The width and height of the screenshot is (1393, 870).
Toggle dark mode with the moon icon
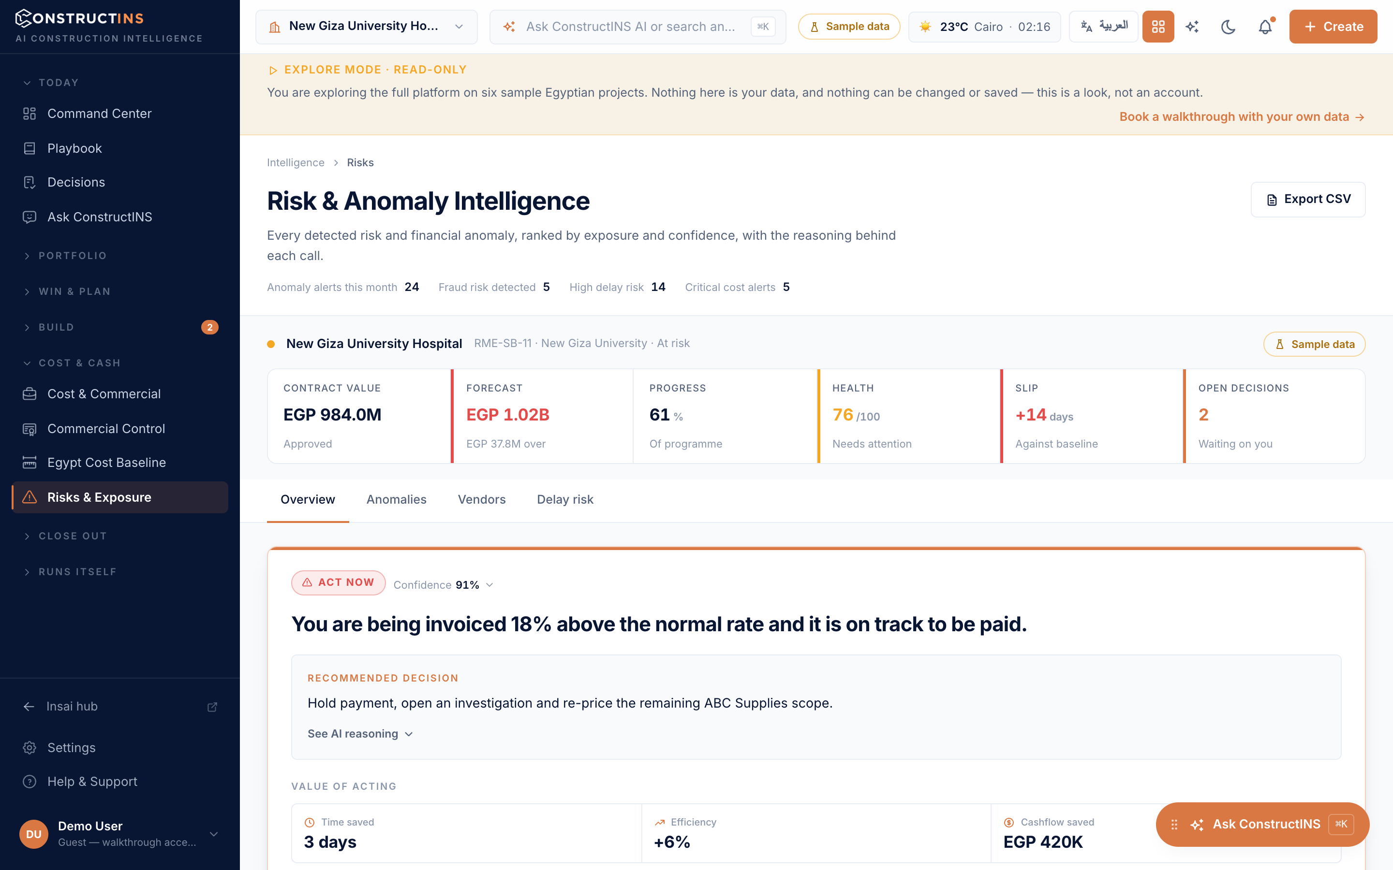point(1228,27)
